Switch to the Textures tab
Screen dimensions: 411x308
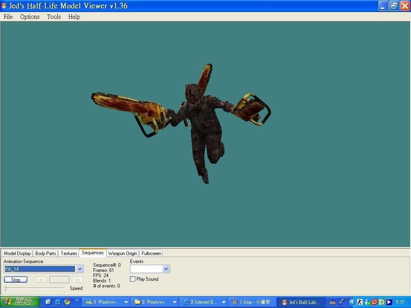click(69, 253)
